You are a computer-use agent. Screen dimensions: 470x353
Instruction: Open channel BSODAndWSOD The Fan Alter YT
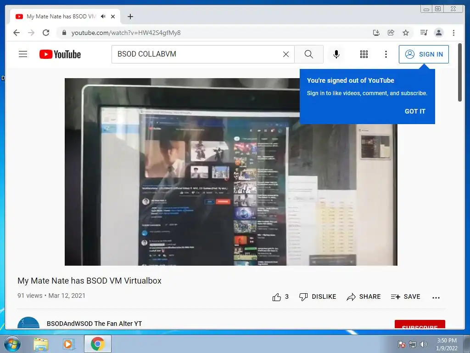(94, 324)
